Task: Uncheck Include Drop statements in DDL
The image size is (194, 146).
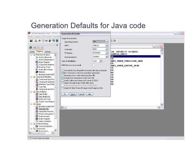Action: pyautogui.click(x=63, y=78)
